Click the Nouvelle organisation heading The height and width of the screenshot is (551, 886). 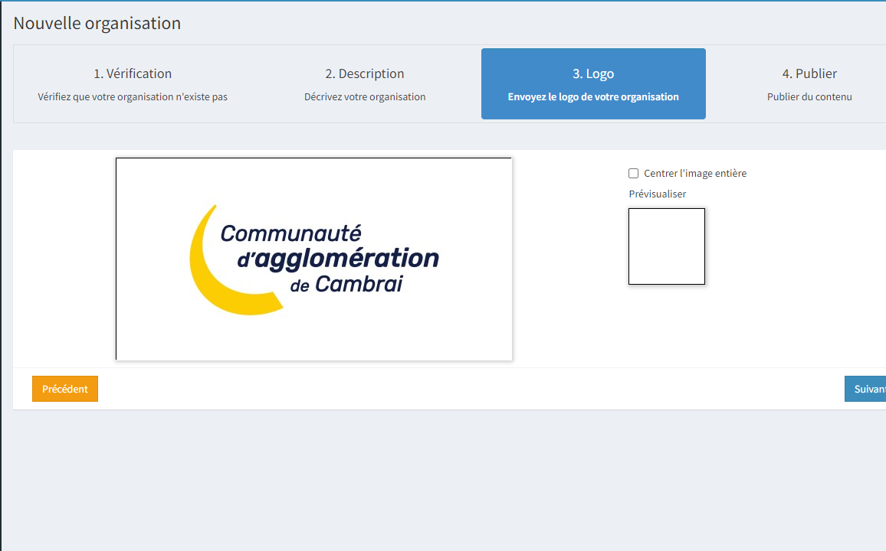click(x=97, y=23)
